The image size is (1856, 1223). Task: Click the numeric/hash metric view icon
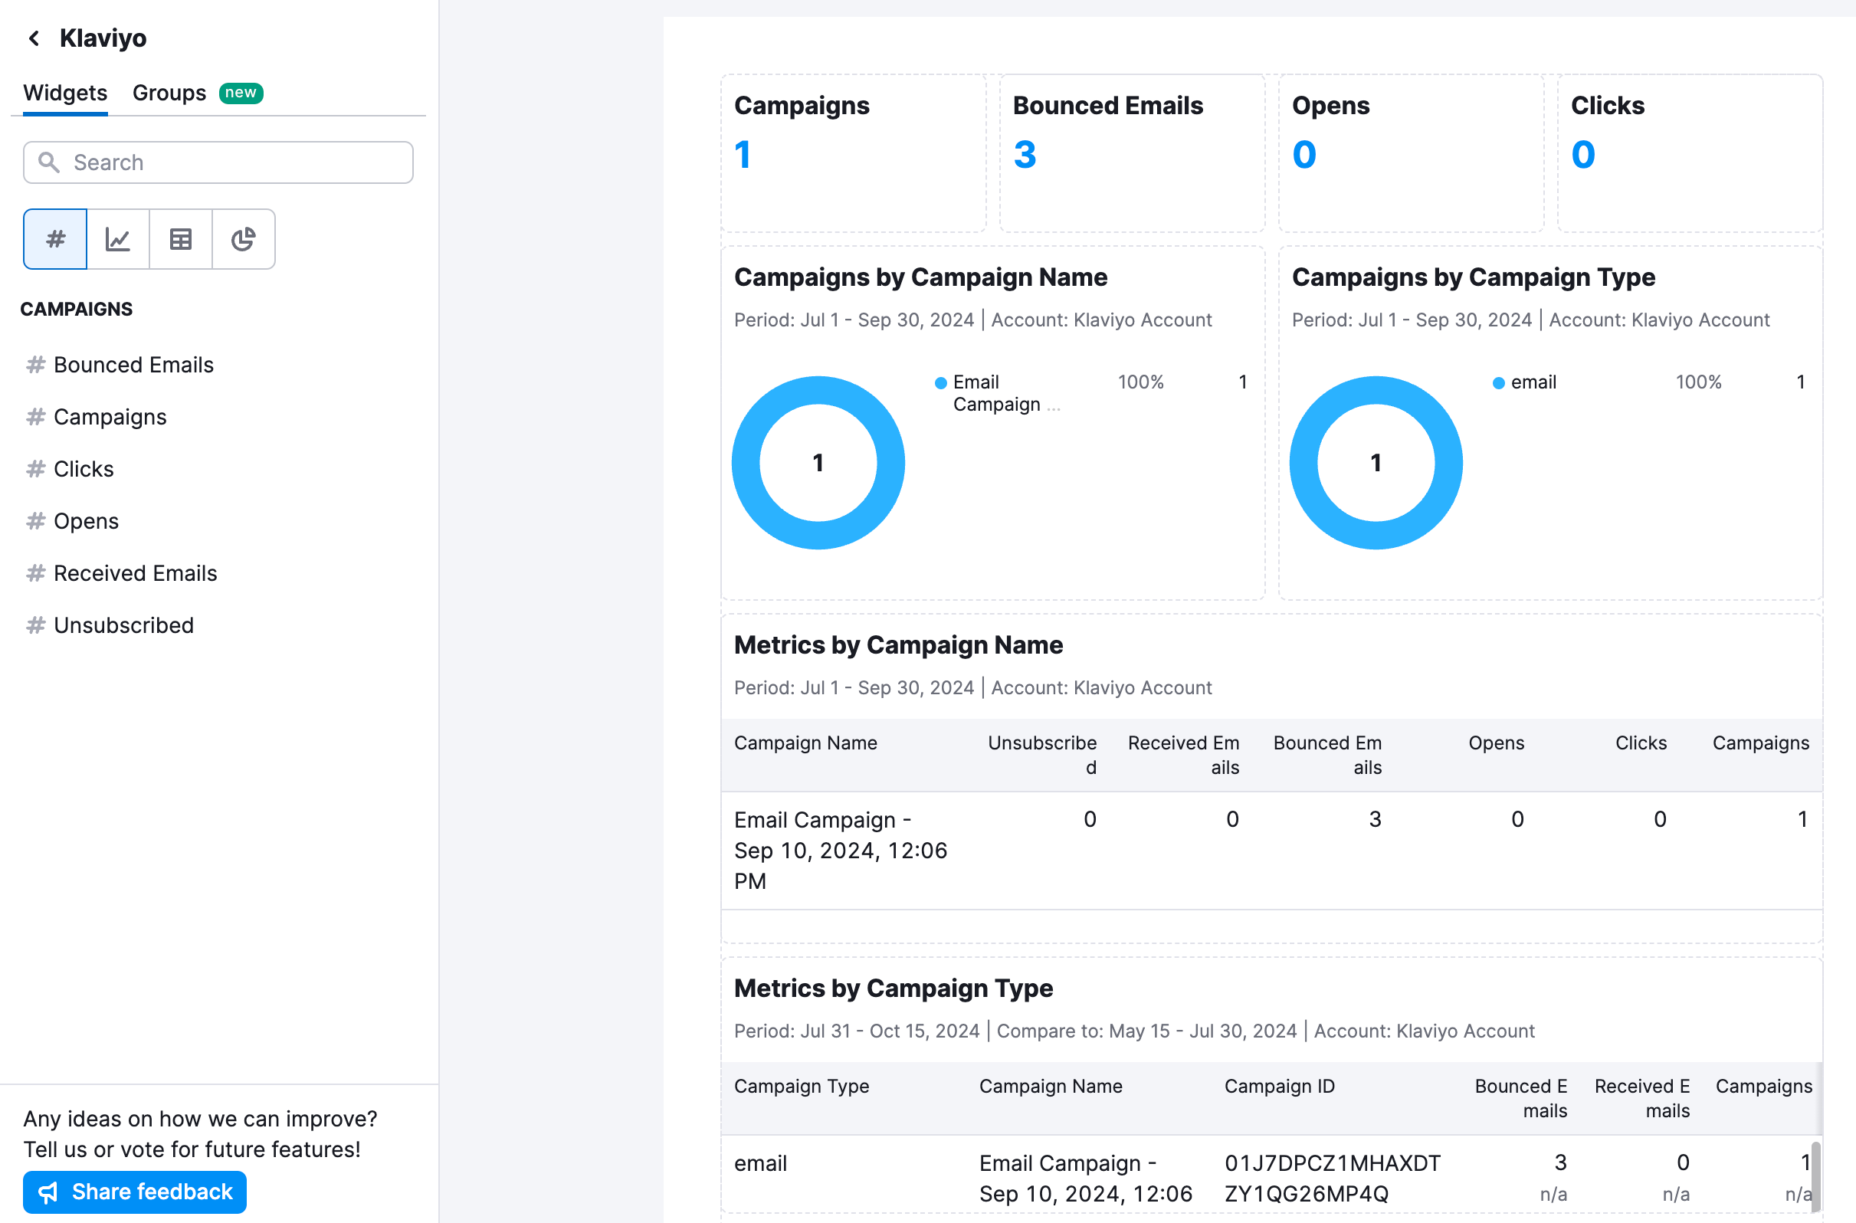(x=54, y=239)
